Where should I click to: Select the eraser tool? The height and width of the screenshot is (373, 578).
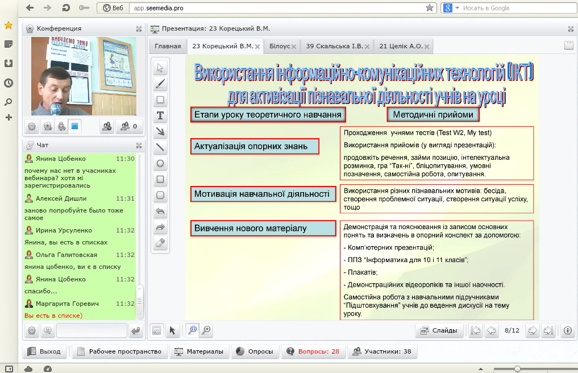160,243
